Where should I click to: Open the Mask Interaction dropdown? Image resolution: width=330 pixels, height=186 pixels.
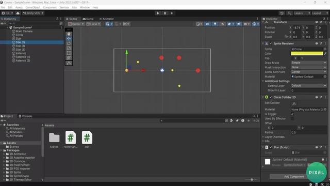click(x=309, y=67)
